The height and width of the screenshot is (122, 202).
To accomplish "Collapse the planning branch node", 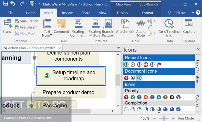I will tap(34, 58).
